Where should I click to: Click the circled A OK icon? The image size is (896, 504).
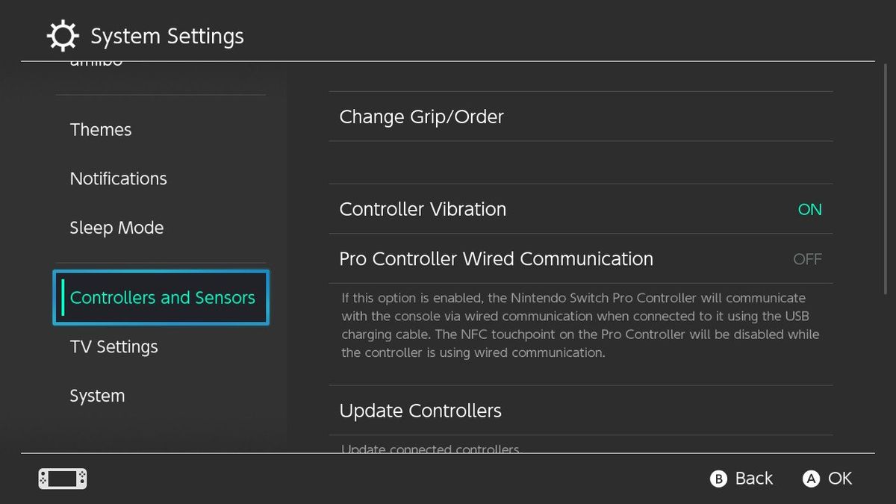812,479
